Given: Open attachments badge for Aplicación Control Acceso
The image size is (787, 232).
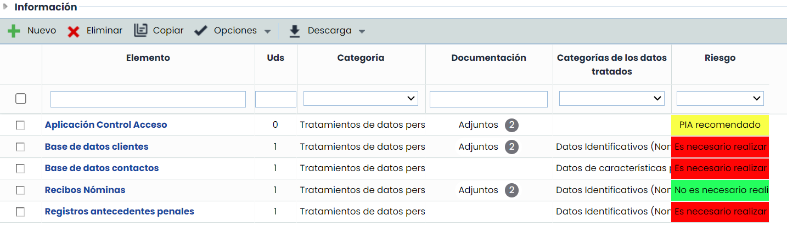Looking at the screenshot, I should tap(511, 125).
